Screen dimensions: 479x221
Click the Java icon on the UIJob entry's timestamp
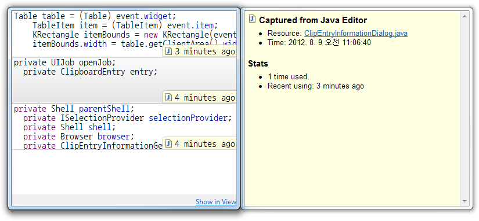(168, 97)
